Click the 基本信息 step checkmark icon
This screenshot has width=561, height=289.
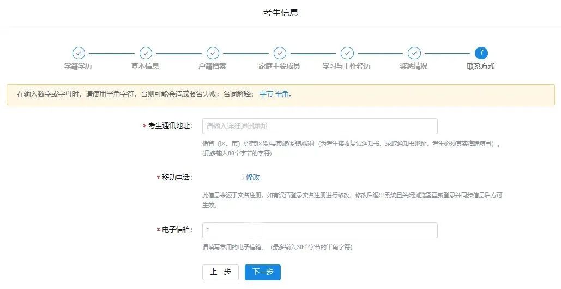(x=146, y=53)
